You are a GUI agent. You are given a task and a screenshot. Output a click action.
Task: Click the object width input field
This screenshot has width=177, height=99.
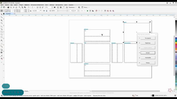click(20, 10)
